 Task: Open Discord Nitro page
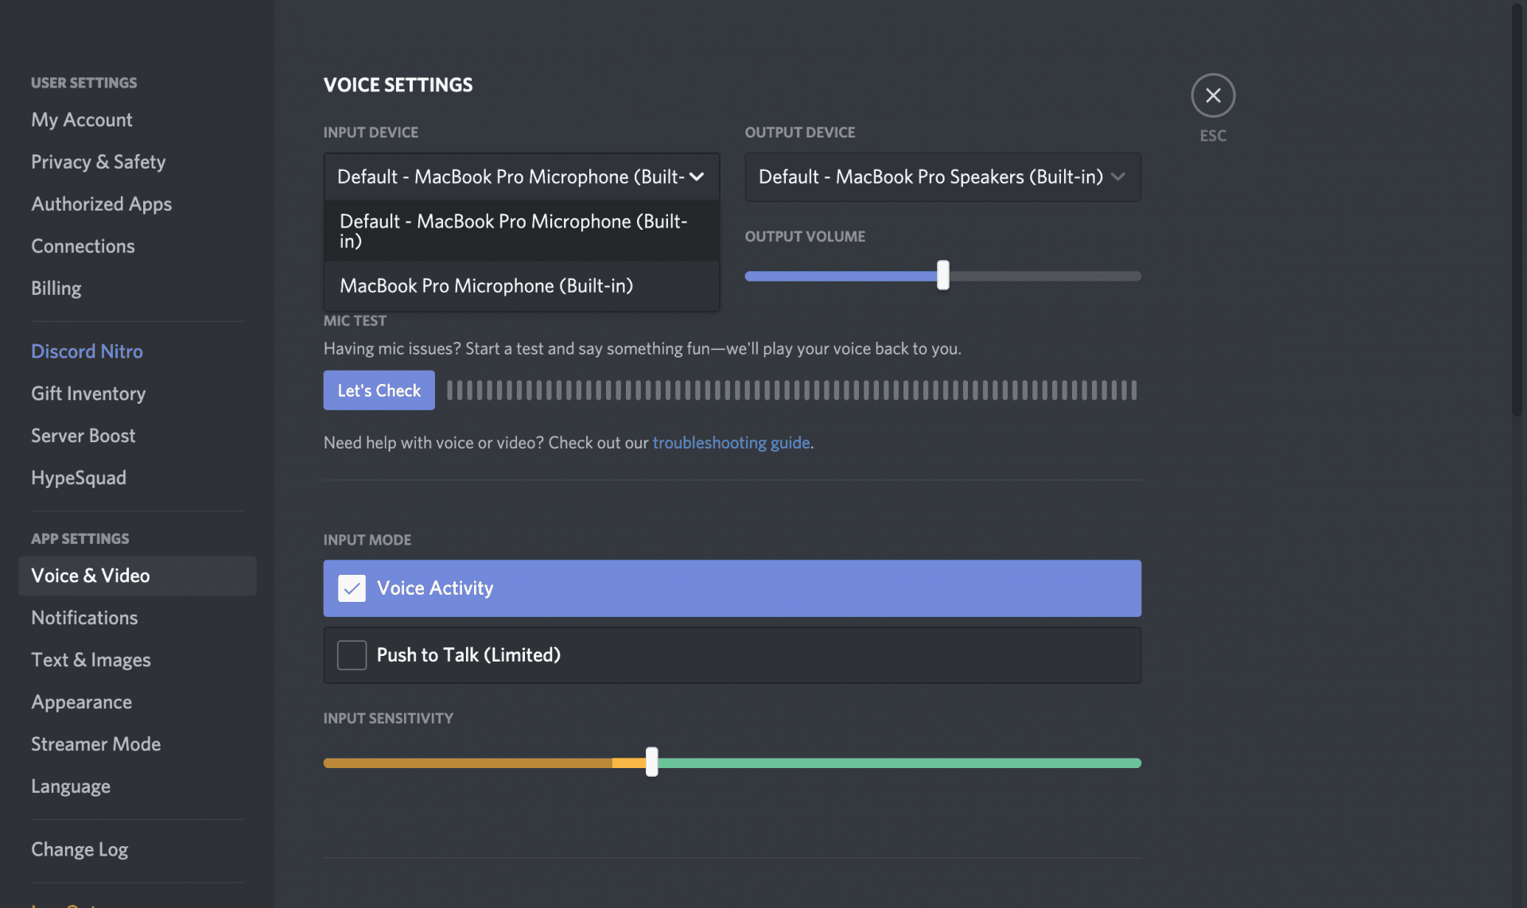(87, 351)
